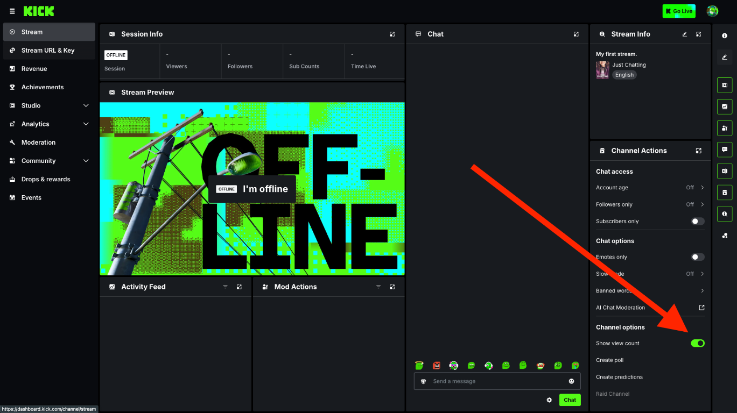Viewport: 737px width, 413px height.
Task: Click the badge icon left of Send a message
Action: coord(424,381)
